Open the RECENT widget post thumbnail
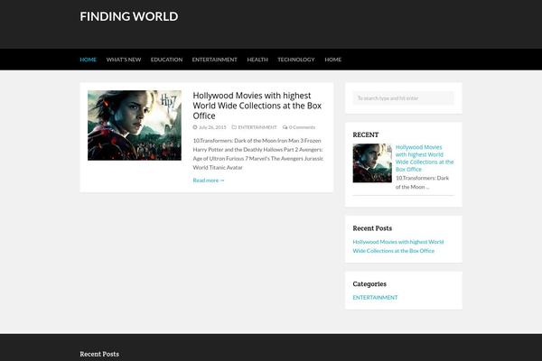This screenshot has height=361, width=542. [x=372, y=163]
